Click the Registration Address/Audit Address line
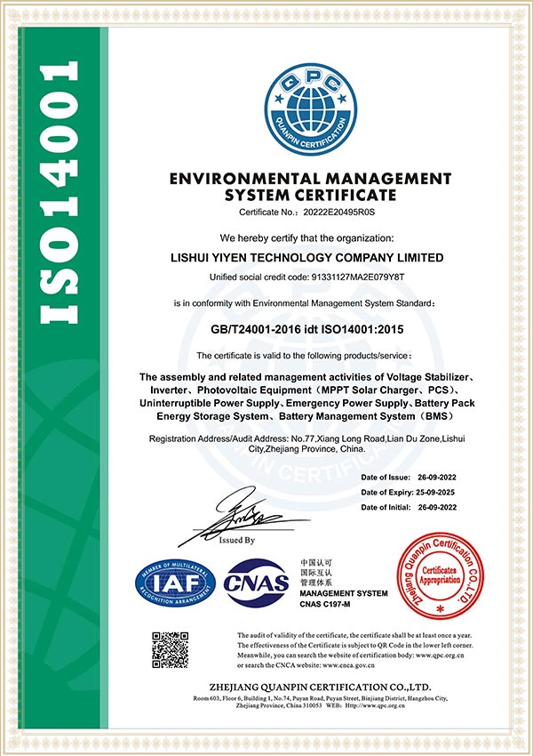Screen dimensions: 533x756 pos(307,439)
